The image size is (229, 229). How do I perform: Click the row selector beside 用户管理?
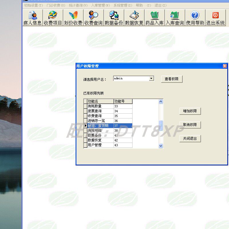(x=85, y=145)
